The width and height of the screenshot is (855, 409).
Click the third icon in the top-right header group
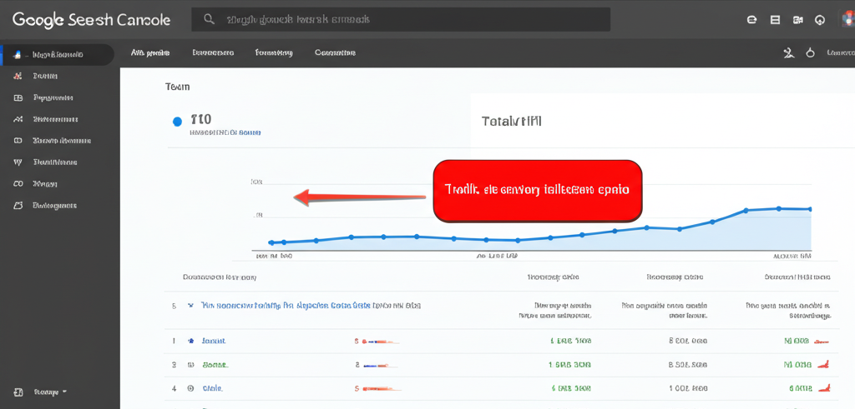point(797,19)
